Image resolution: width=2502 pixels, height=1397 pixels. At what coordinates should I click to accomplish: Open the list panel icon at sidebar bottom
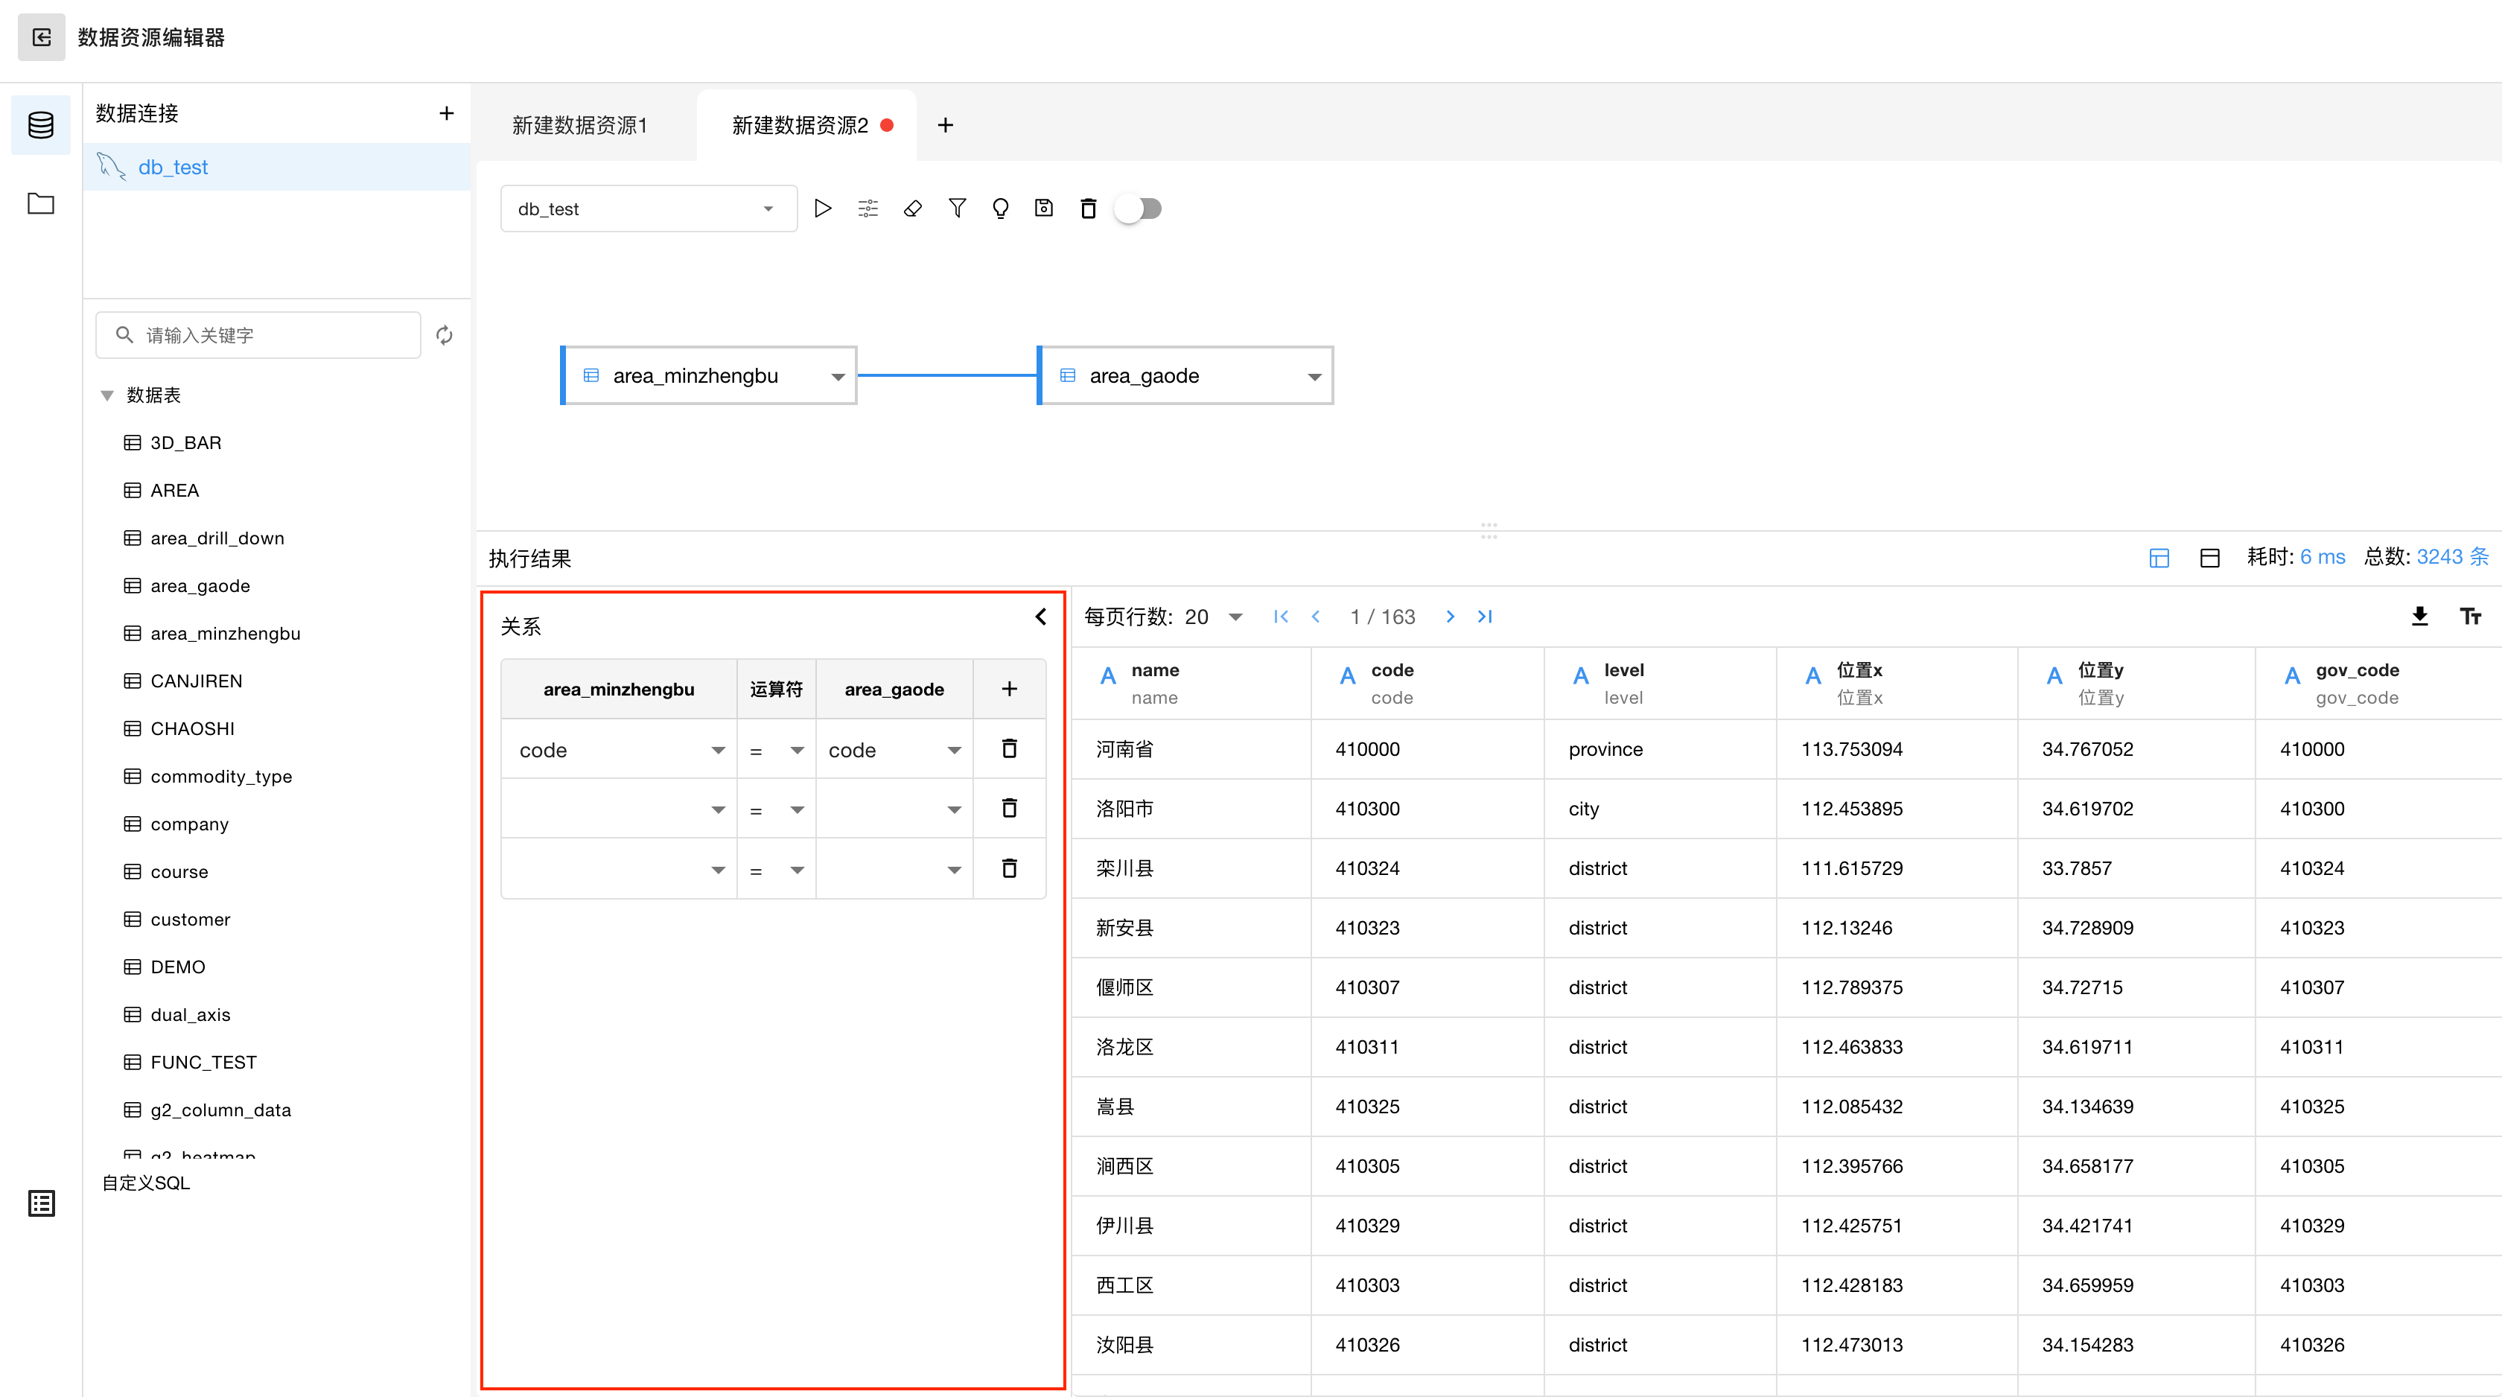[41, 1203]
